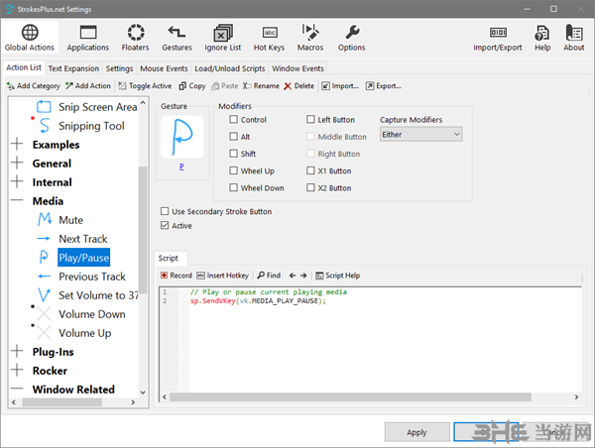Screen dimensions: 595x448
Task: Click Add Action
Action: tap(88, 86)
